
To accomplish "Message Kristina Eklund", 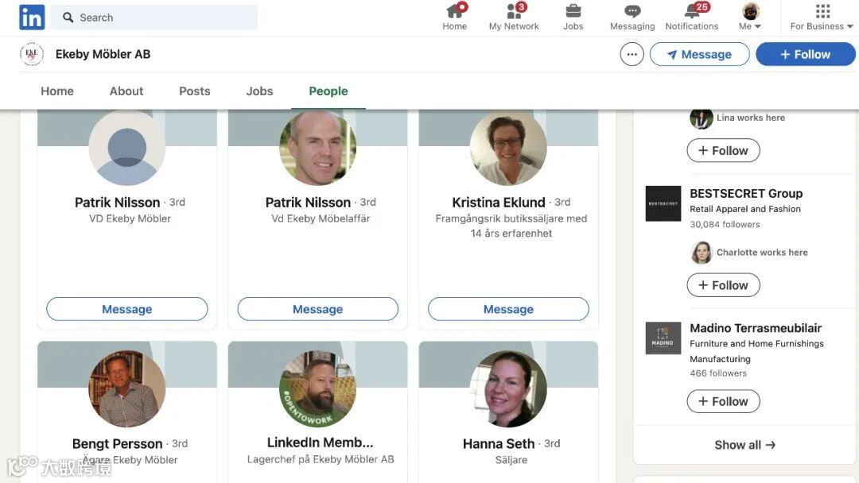I will point(508,309).
